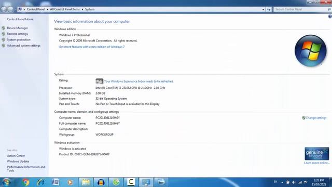Open the green circular app taskbar icon
This screenshot has width=332, height=187.
coord(116,182)
